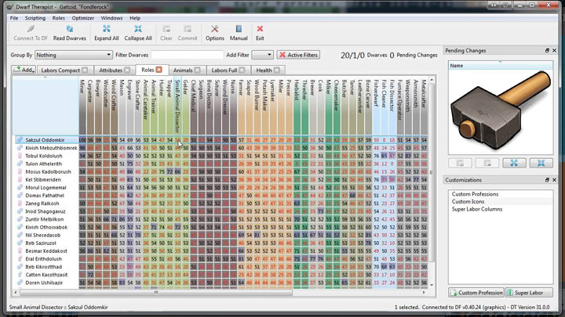Click Expand All in the main toolbar

click(x=107, y=32)
